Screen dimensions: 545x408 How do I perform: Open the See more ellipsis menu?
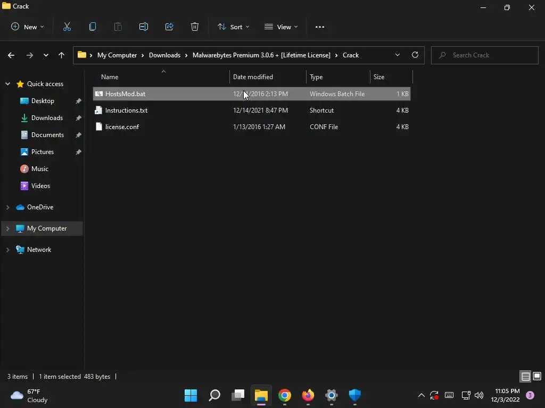coord(320,27)
